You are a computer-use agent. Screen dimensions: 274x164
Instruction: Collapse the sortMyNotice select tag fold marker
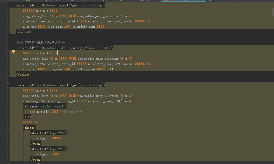point(8,85)
